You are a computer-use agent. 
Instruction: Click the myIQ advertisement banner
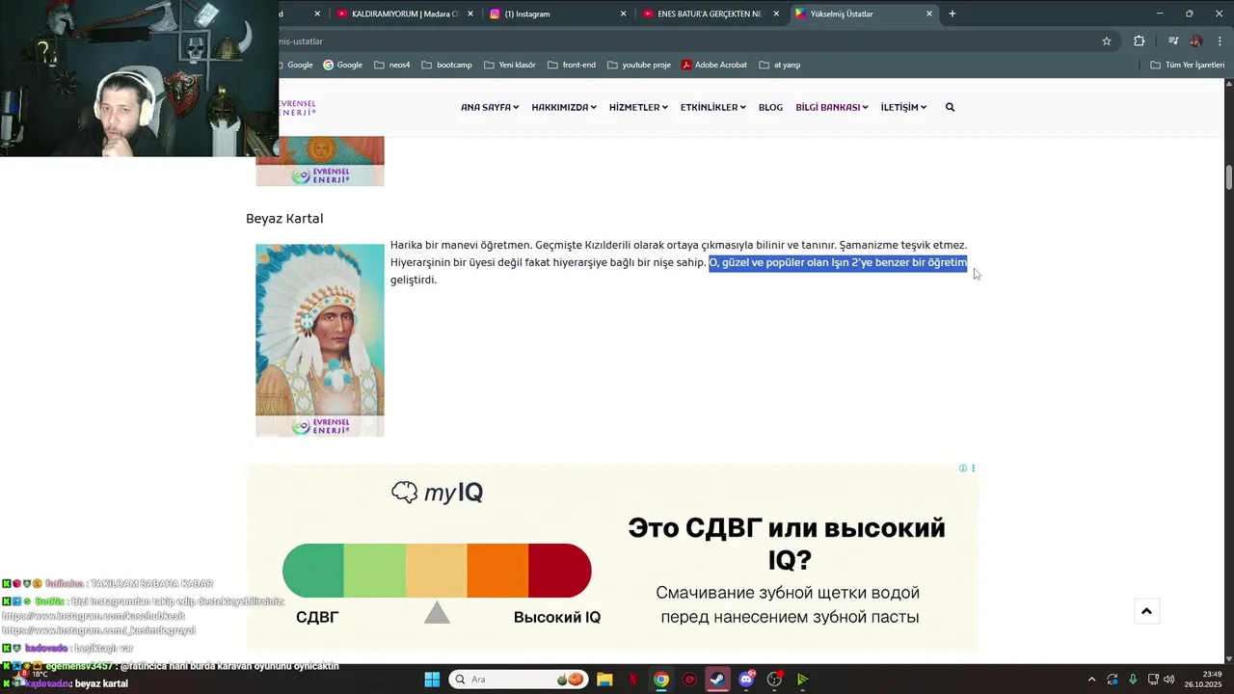tap(612, 557)
